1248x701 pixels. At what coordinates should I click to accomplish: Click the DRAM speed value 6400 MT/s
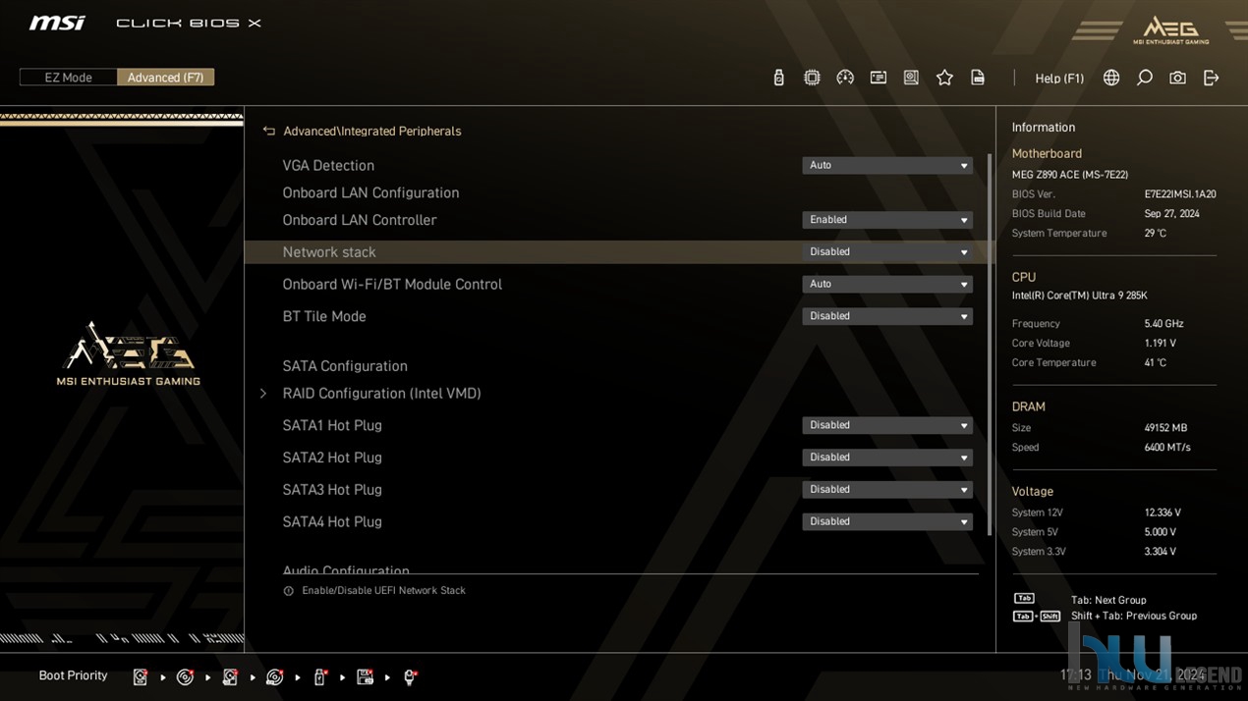pyautogui.click(x=1167, y=448)
